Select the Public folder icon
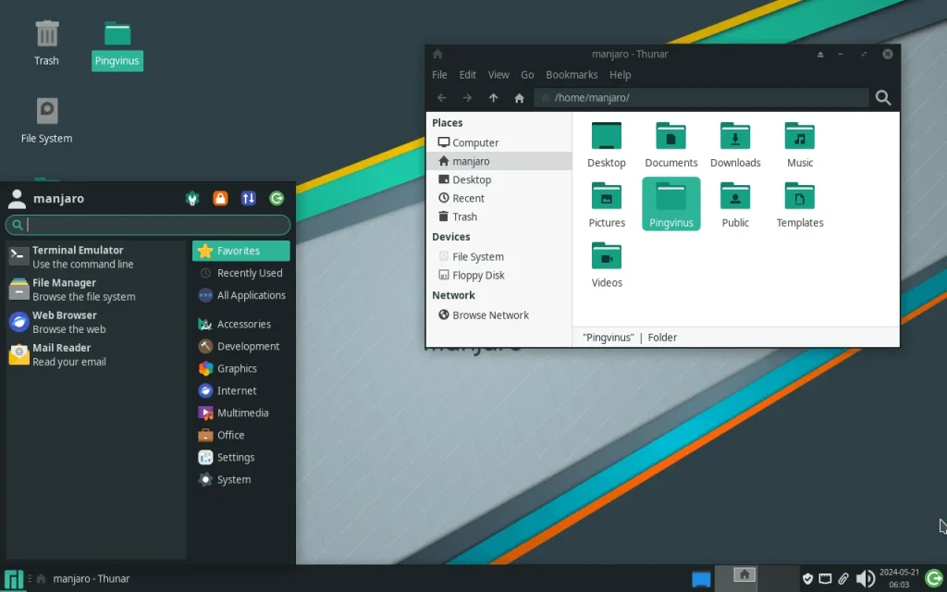947x592 pixels. pos(735,204)
